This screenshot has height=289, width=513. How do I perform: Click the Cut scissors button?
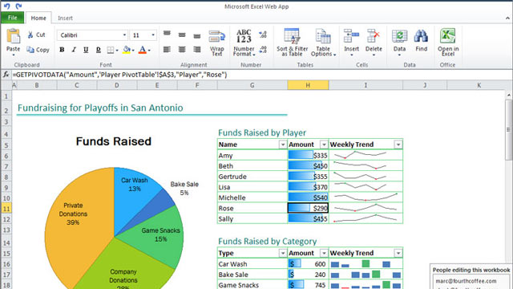tap(36, 35)
